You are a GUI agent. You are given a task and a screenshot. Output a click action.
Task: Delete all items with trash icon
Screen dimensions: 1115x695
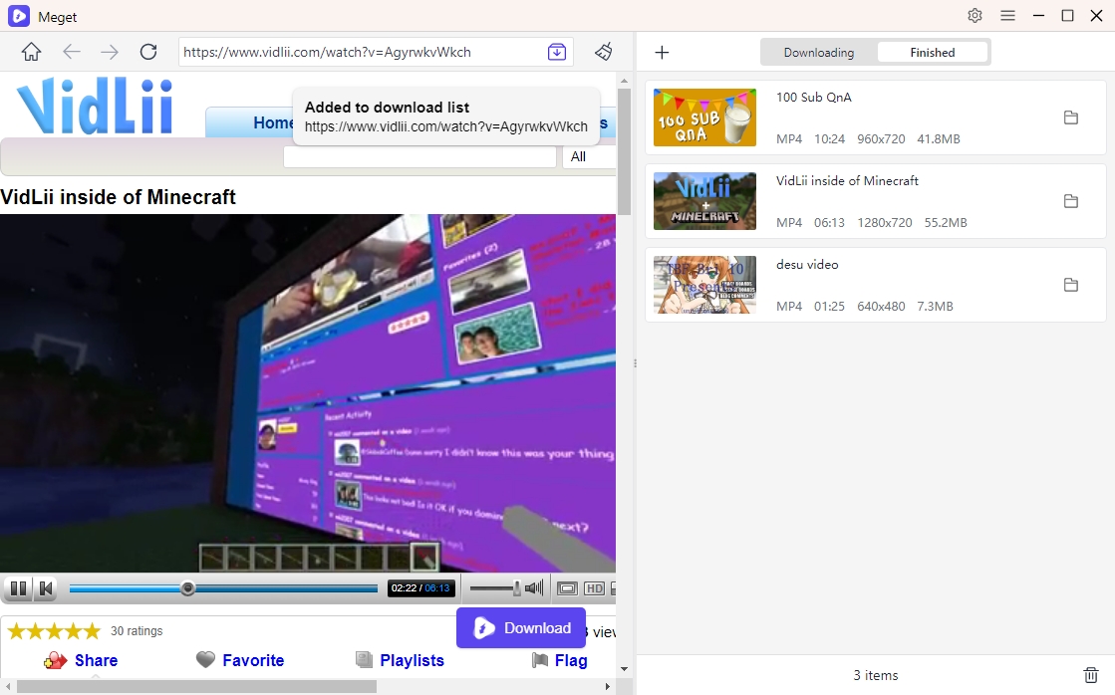pos(1090,675)
